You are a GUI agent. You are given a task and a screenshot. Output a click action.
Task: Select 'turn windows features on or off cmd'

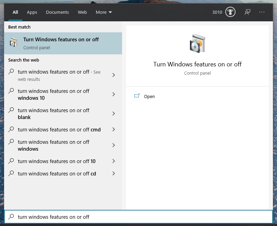(x=63, y=129)
